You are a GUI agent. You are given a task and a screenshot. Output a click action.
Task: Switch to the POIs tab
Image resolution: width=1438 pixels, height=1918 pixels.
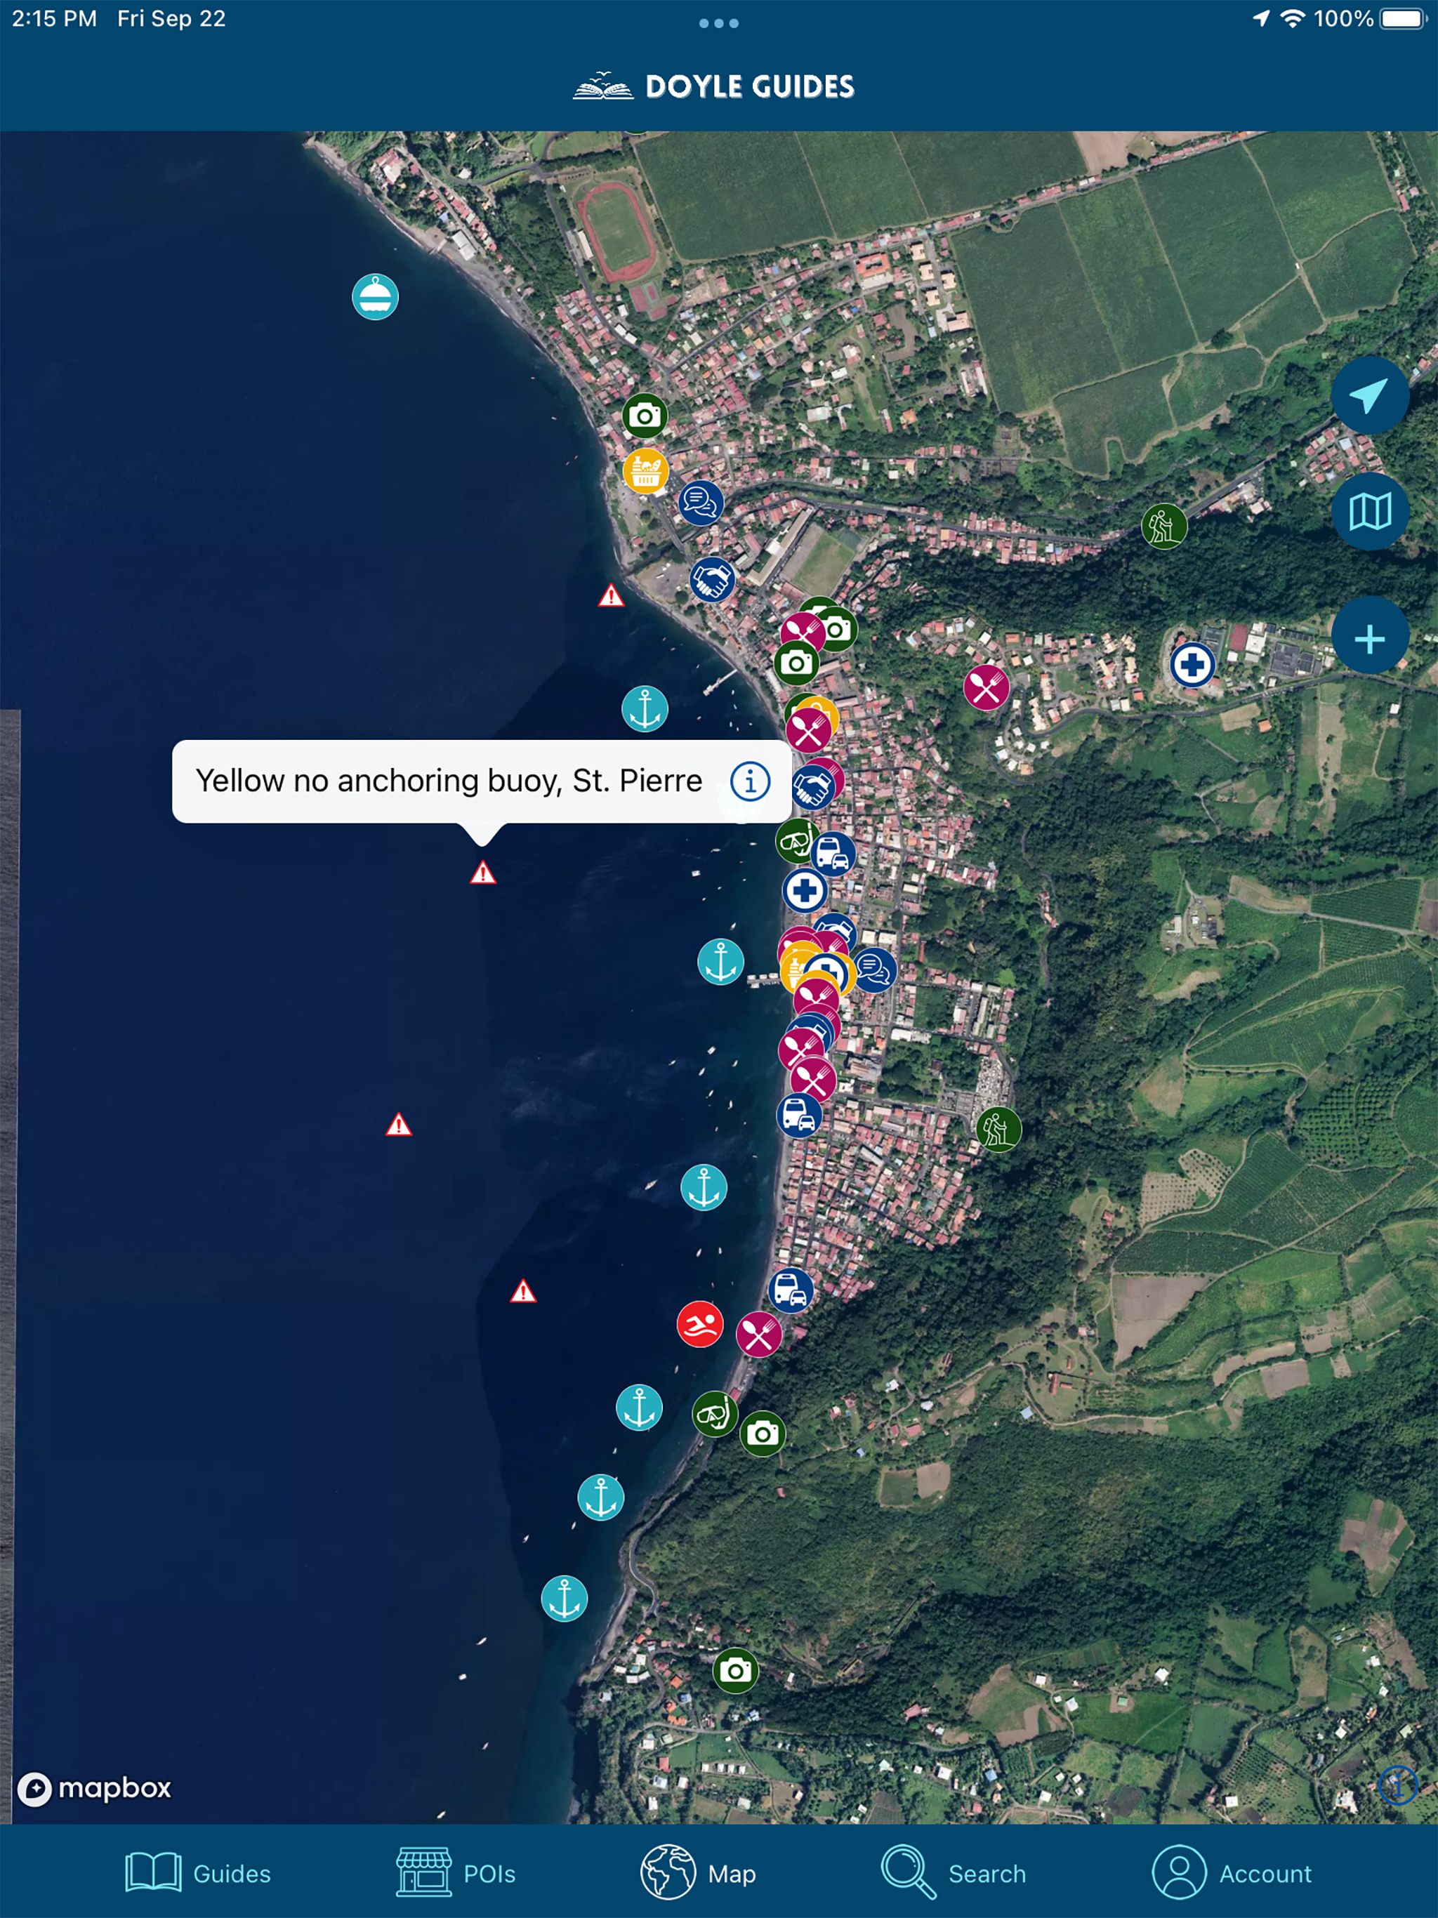pos(455,1874)
